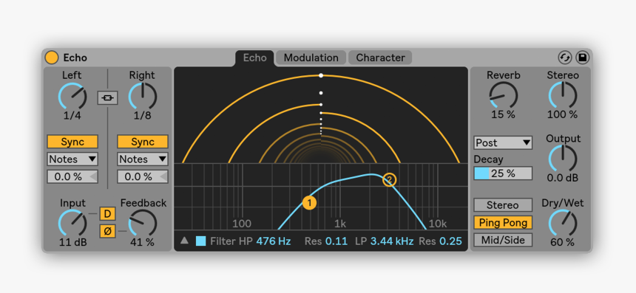Click the Input gain knob
The width and height of the screenshot is (636, 293).
pyautogui.click(x=72, y=223)
